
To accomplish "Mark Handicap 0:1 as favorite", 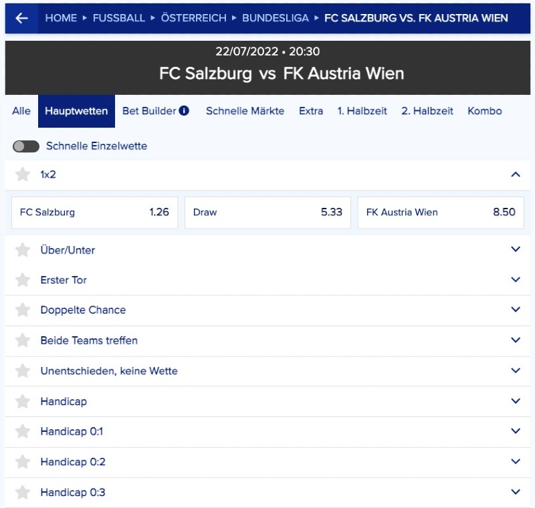I will pos(23,431).
